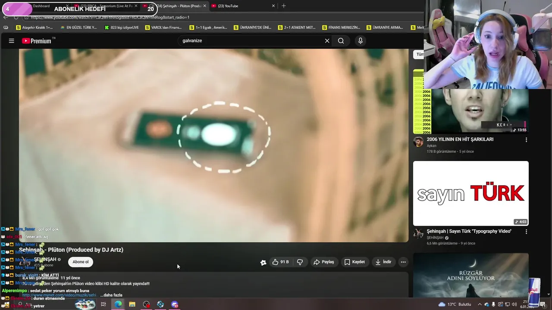Open Şehinşah channel avatar in sidebar
The height and width of the screenshot is (310, 552).
(x=418, y=234)
